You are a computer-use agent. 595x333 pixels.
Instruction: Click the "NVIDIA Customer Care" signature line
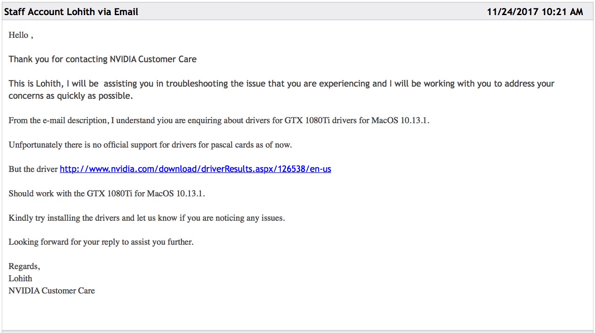(51, 291)
